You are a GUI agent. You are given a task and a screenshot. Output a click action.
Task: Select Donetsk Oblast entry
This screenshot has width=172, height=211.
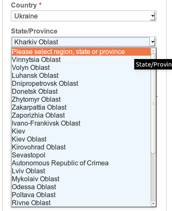pyautogui.click(x=81, y=92)
